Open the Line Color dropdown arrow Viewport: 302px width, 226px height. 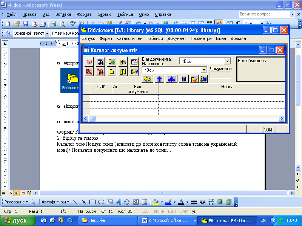pyautogui.click(x=174, y=202)
